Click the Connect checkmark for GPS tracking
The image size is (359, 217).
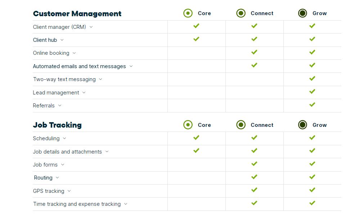(x=254, y=190)
